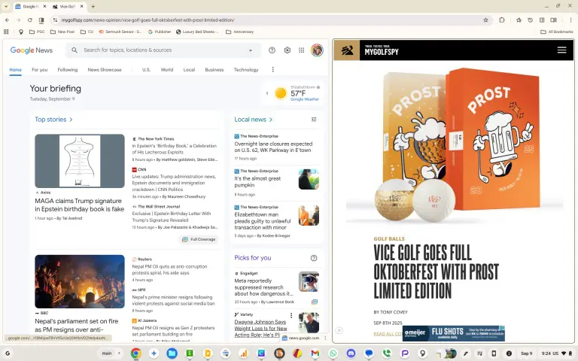
Task: Open WhatsApp from the shelf
Action: tap(333, 353)
